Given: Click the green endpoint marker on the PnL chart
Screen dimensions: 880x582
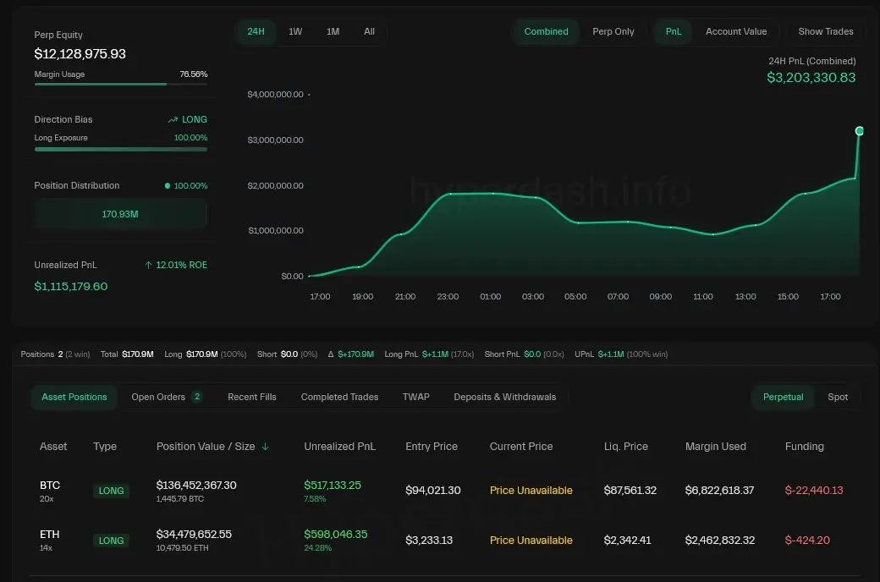Looking at the screenshot, I should pos(860,131).
